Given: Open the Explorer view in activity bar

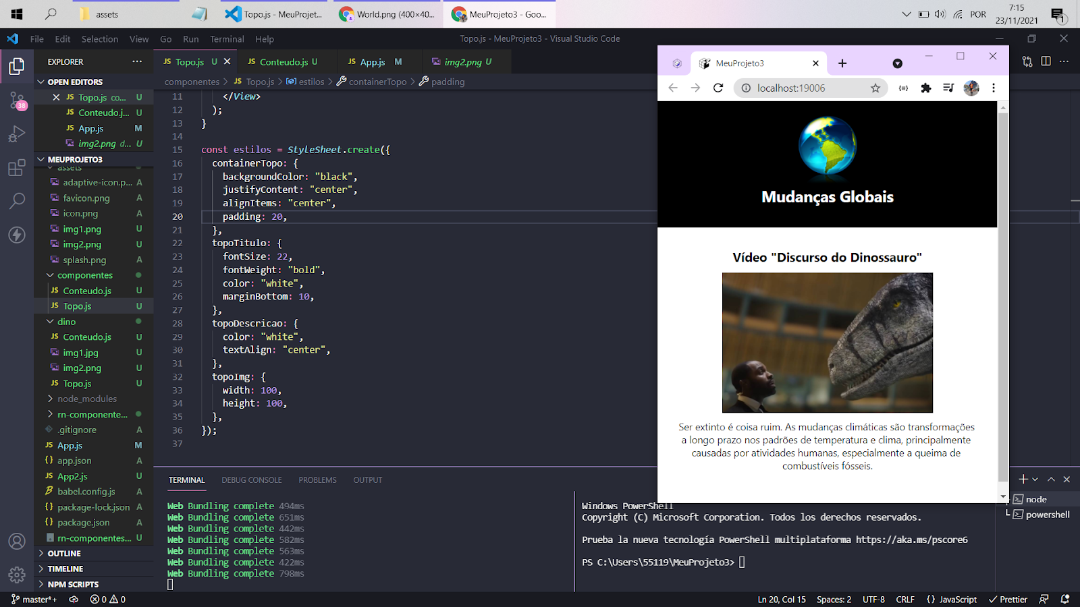Looking at the screenshot, I should tap(17, 66).
